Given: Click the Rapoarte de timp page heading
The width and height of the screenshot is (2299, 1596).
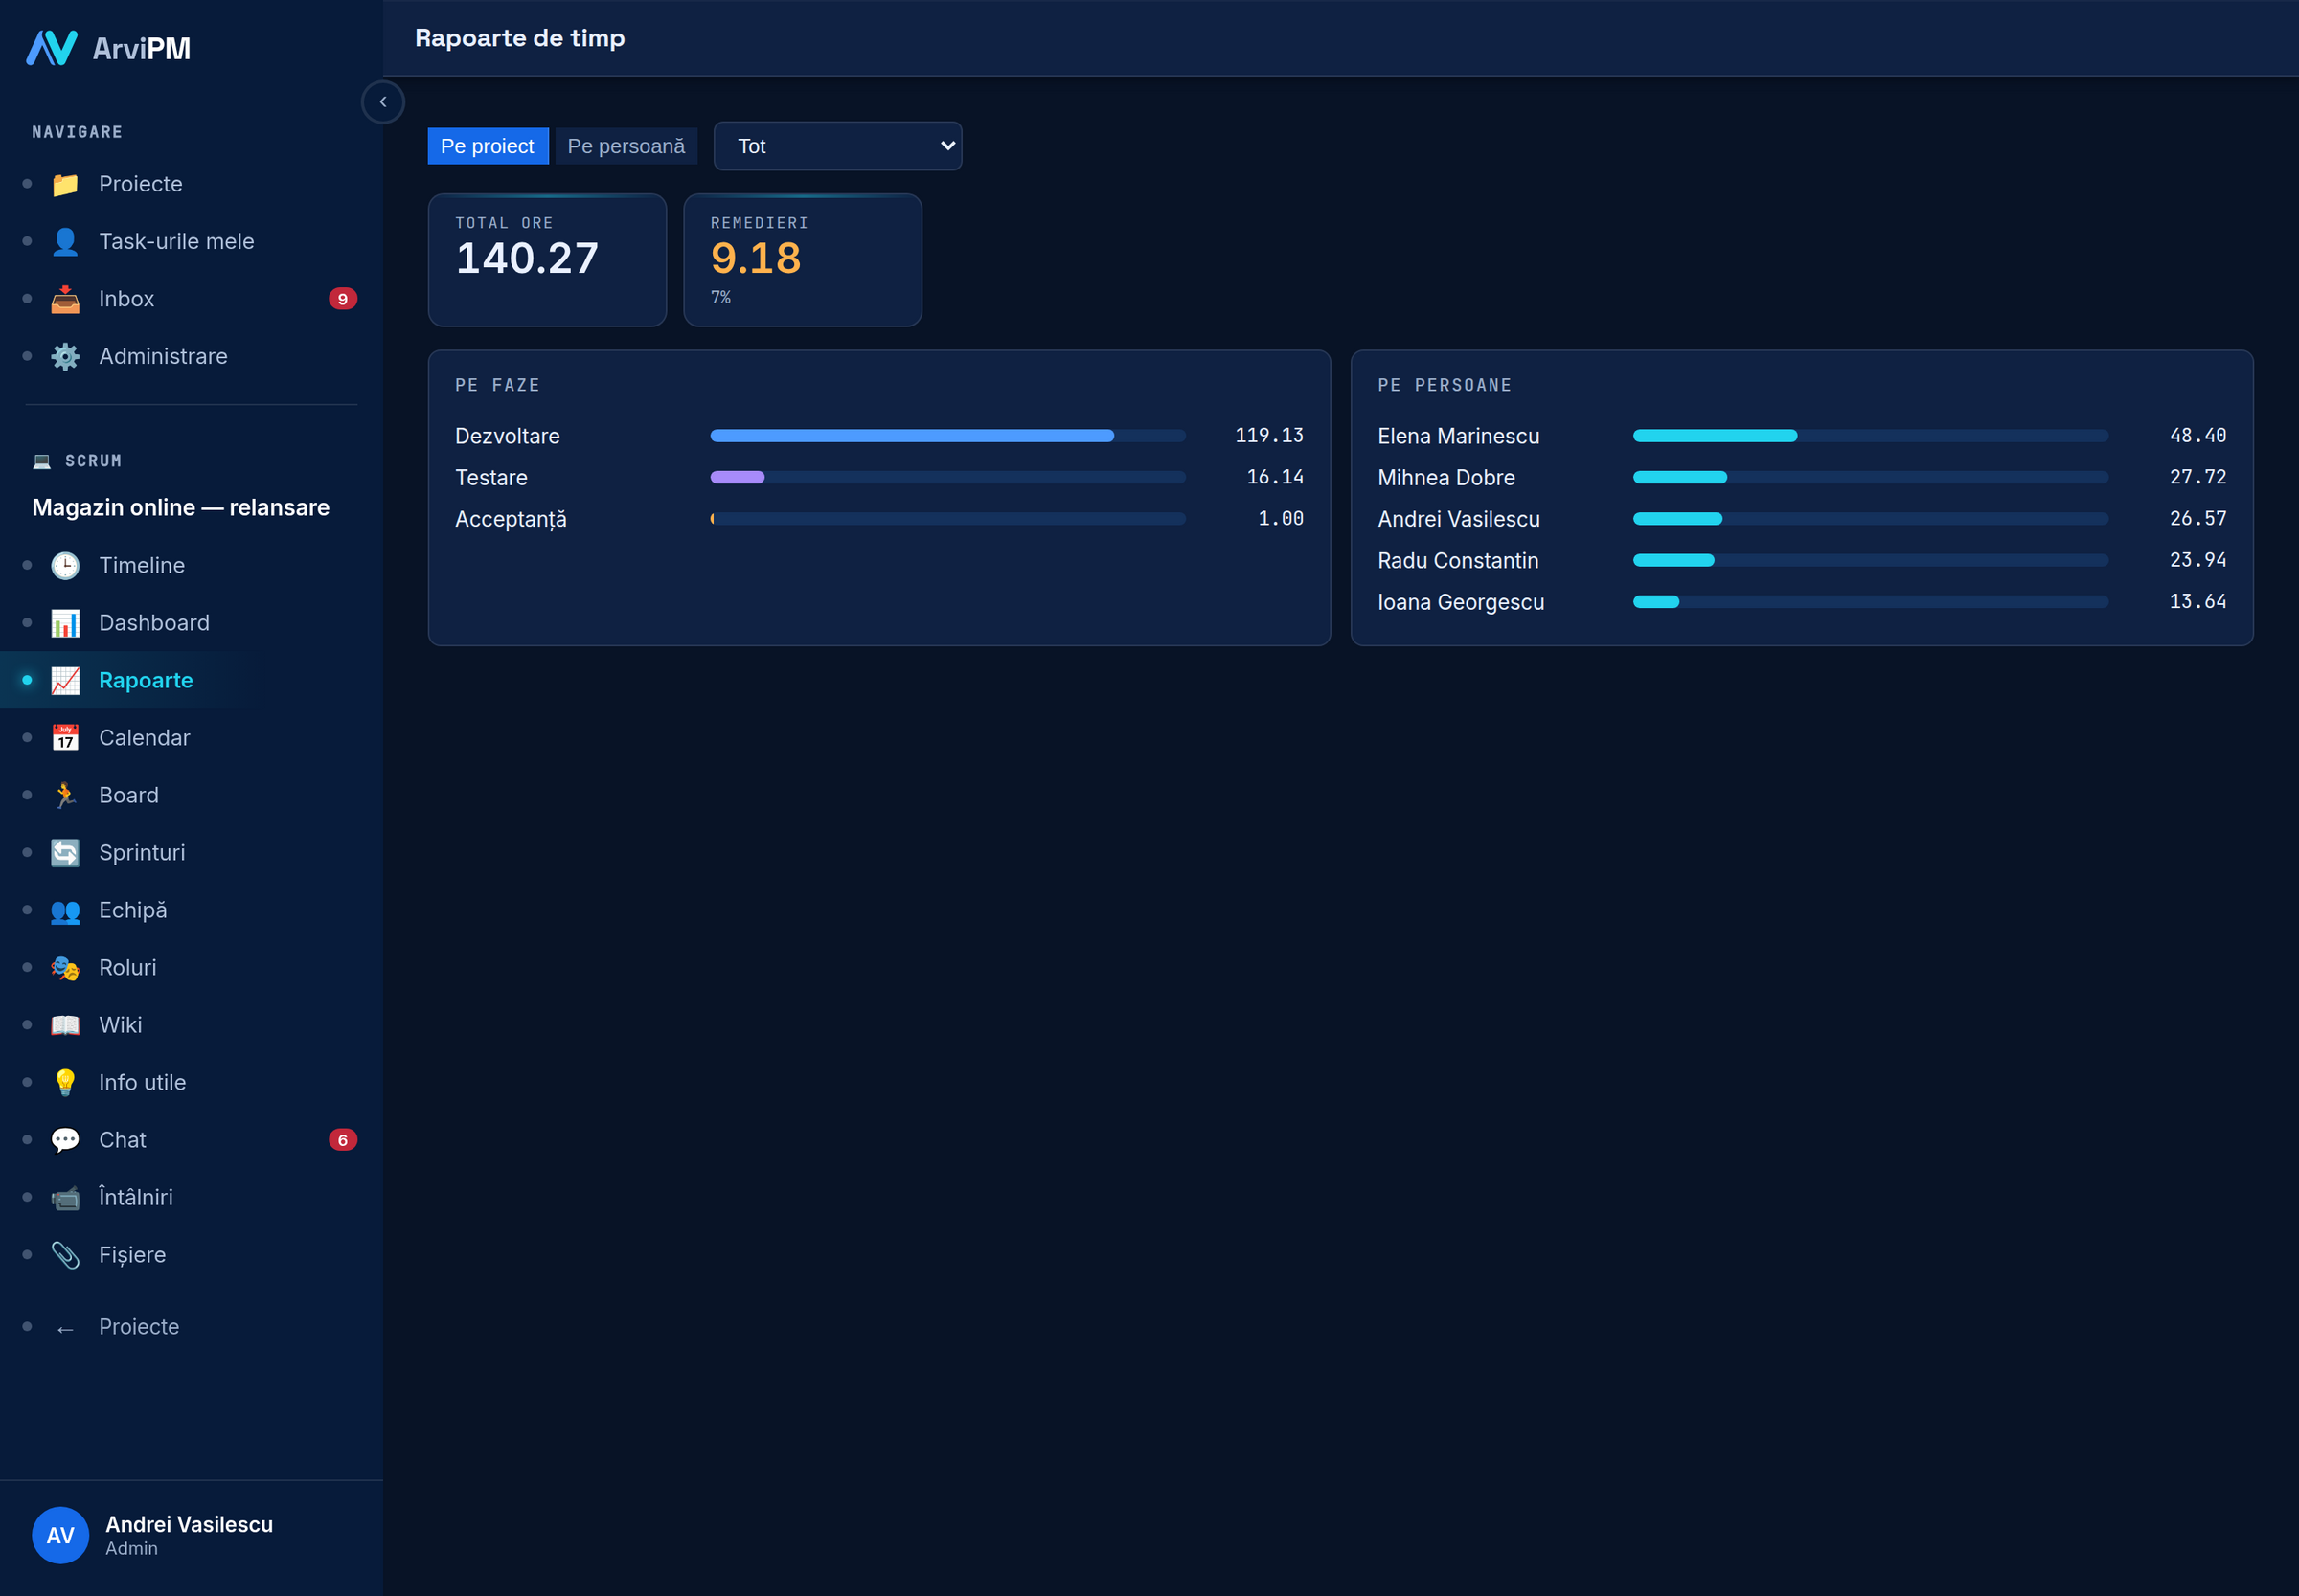Looking at the screenshot, I should tap(519, 38).
